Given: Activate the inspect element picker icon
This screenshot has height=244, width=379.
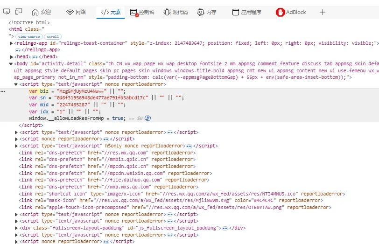Looking at the screenshot, I should [x=7, y=12].
